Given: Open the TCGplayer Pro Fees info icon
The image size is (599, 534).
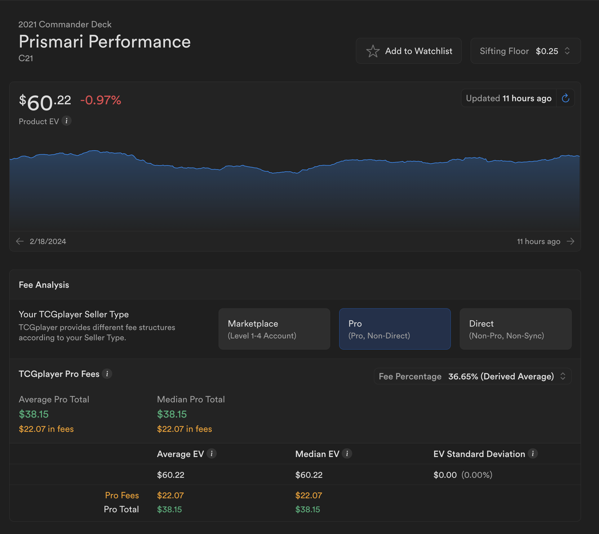Looking at the screenshot, I should click(107, 373).
